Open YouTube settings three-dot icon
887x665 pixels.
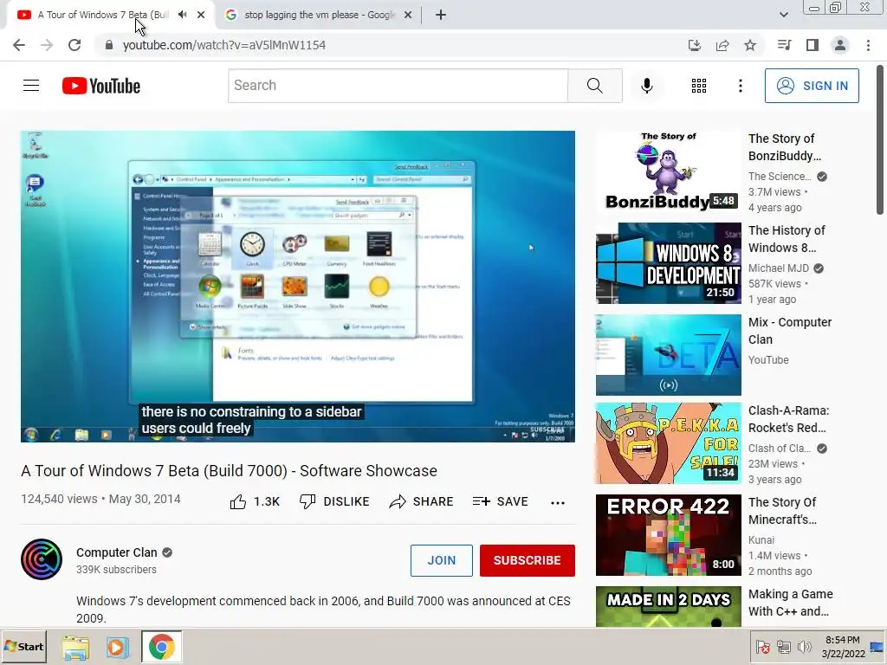click(740, 86)
